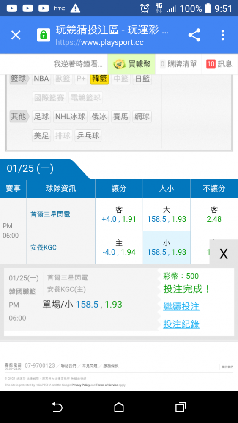The image size is (238, 423).
Task: Dismiss bet confirmation with X button
Action: 224,253
